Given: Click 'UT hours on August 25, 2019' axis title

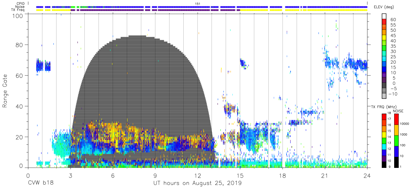Looking at the screenshot, I should [x=197, y=183].
